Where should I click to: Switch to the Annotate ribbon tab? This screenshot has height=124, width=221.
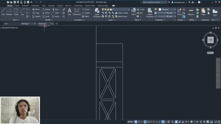pyautogui.click(x=25, y=6)
